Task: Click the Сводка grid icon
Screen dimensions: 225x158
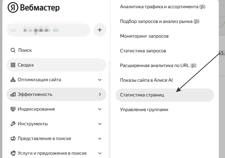Action: coord(13,65)
